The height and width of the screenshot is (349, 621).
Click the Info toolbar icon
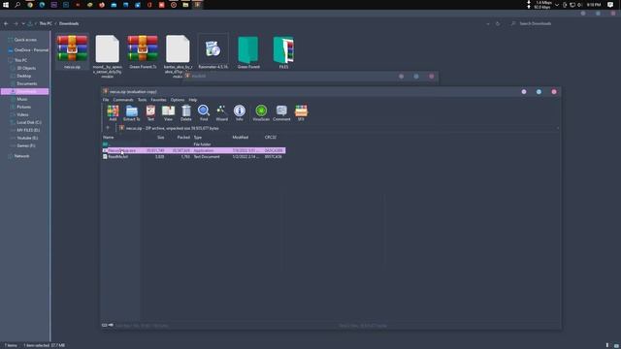[x=240, y=113]
